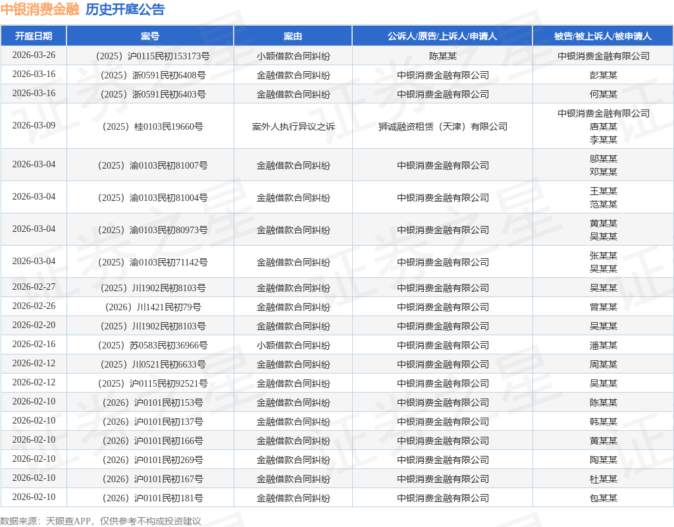Click the 历史开庭公告 heading

coord(125,9)
